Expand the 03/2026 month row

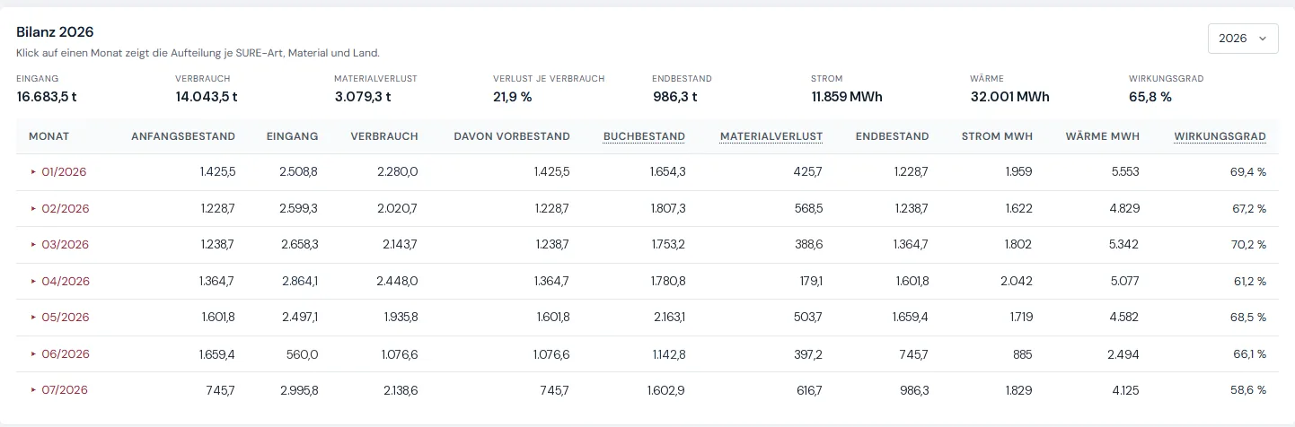(x=59, y=245)
